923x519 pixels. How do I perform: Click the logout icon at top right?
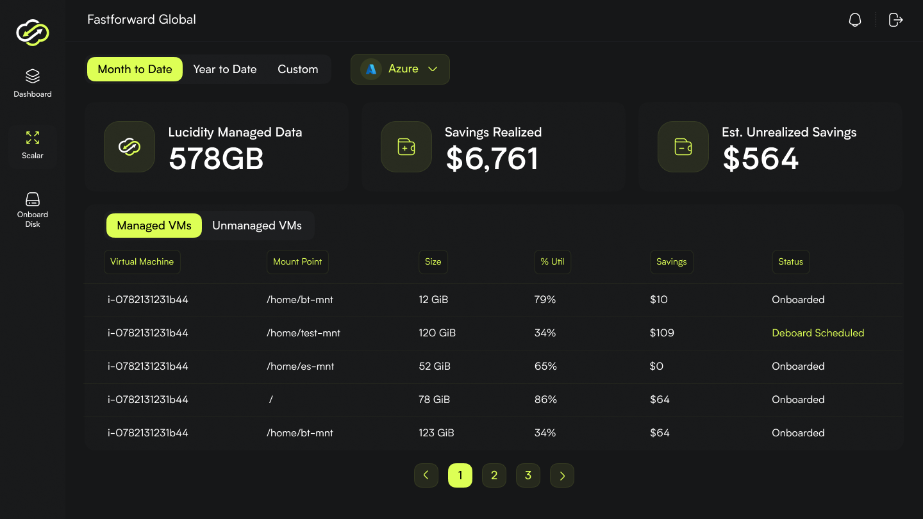point(895,20)
